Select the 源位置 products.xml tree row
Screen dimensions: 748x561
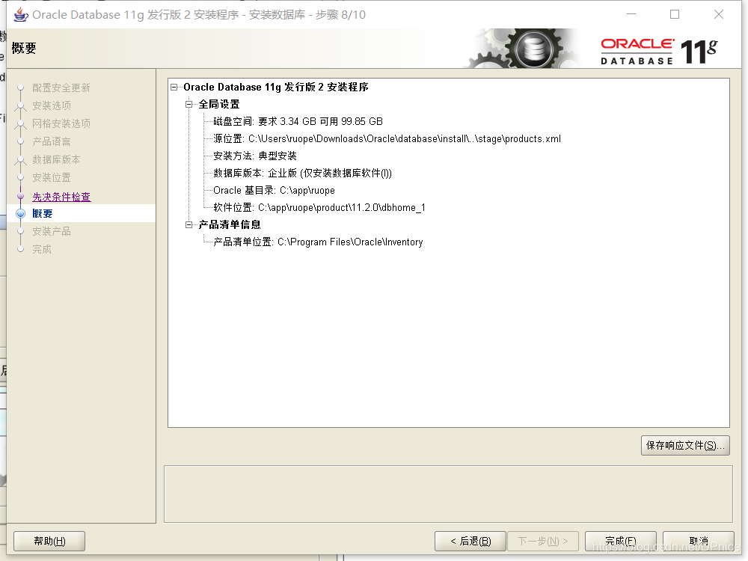coord(387,139)
